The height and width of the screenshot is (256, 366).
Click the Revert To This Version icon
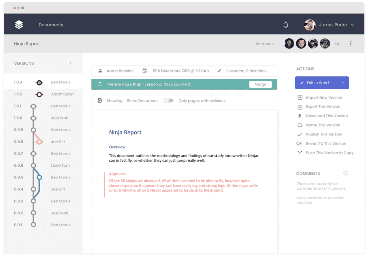(x=299, y=144)
